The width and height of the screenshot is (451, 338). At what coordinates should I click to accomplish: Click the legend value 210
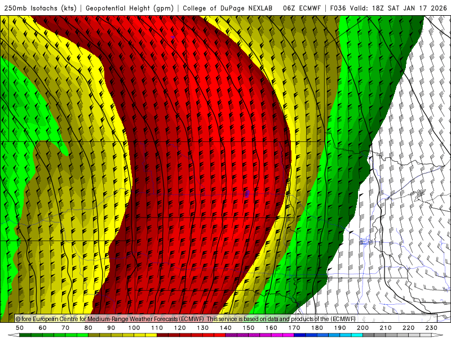tap(386, 328)
